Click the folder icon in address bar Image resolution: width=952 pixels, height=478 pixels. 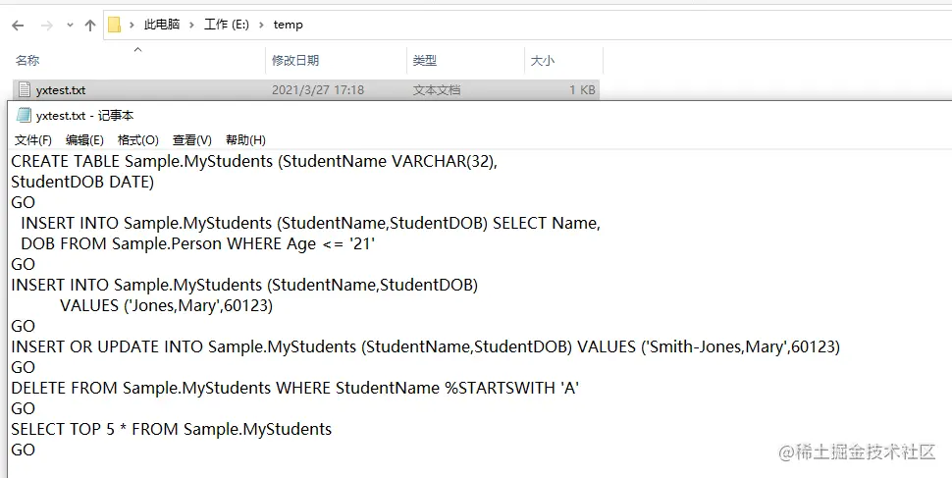114,25
